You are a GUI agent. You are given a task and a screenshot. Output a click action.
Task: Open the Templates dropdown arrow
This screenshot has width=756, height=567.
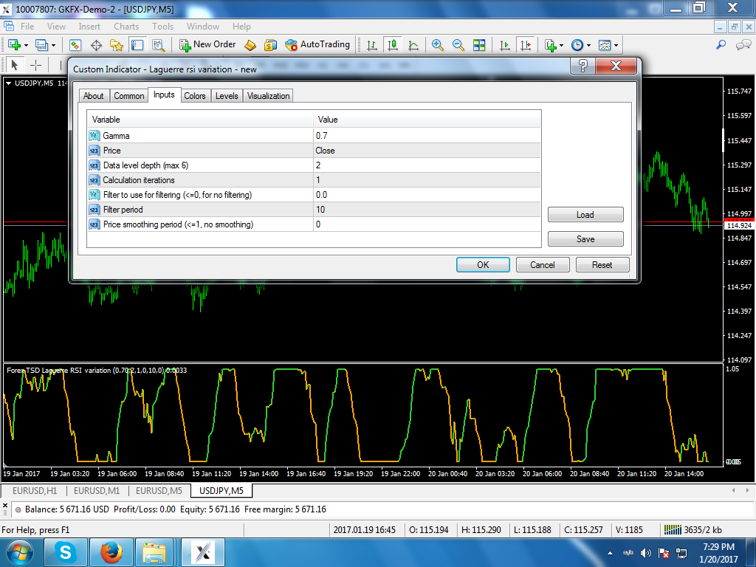616,45
